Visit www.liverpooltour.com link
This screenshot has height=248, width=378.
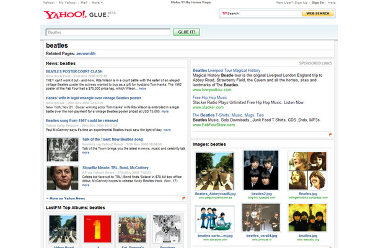coord(212,90)
